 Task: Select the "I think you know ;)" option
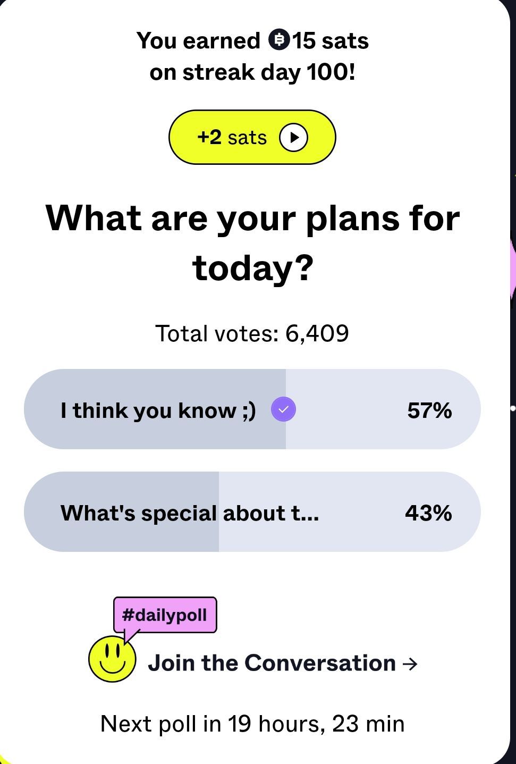158,410
